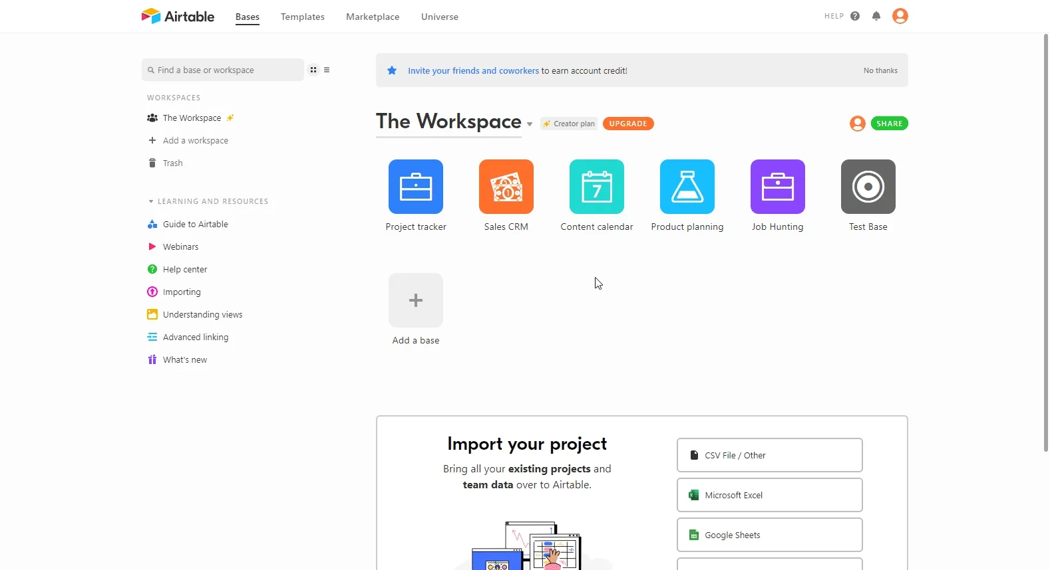Open the Sales CRM base icon

pos(506,187)
